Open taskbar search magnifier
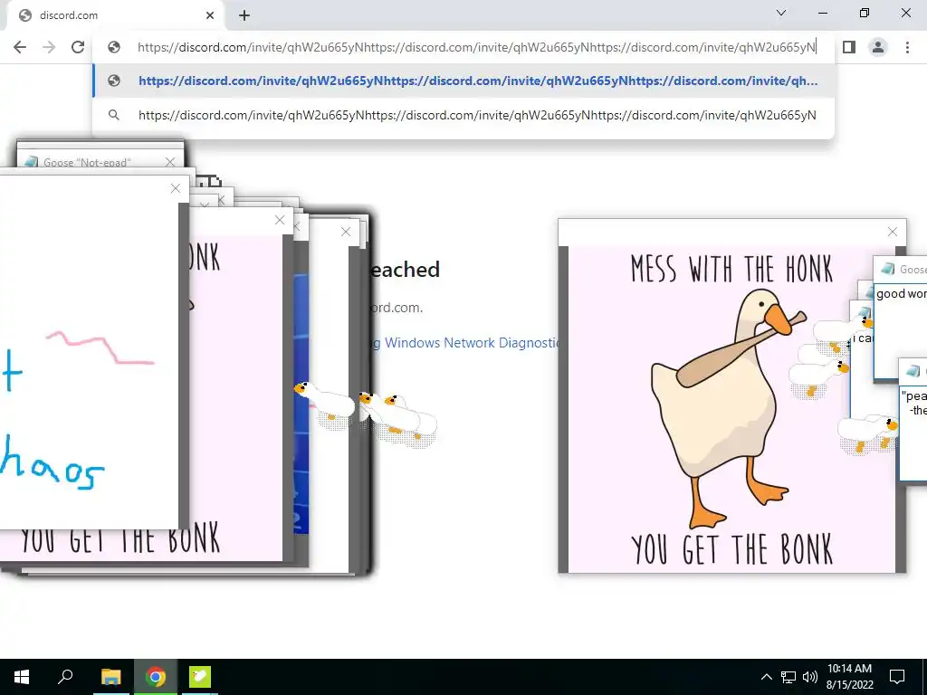Viewport: 927px width, 695px height. pos(65,676)
